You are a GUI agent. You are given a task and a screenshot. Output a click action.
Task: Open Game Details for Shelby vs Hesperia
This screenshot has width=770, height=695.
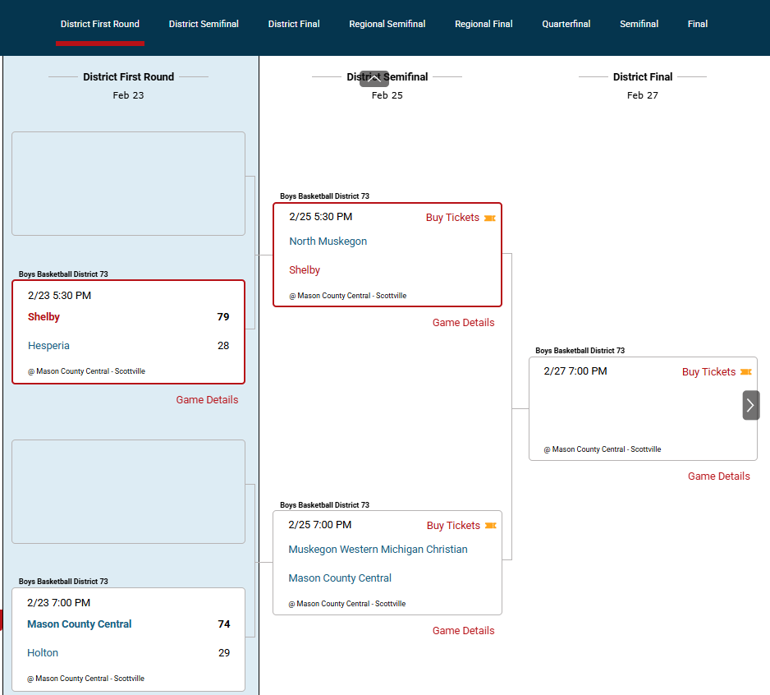tap(207, 400)
